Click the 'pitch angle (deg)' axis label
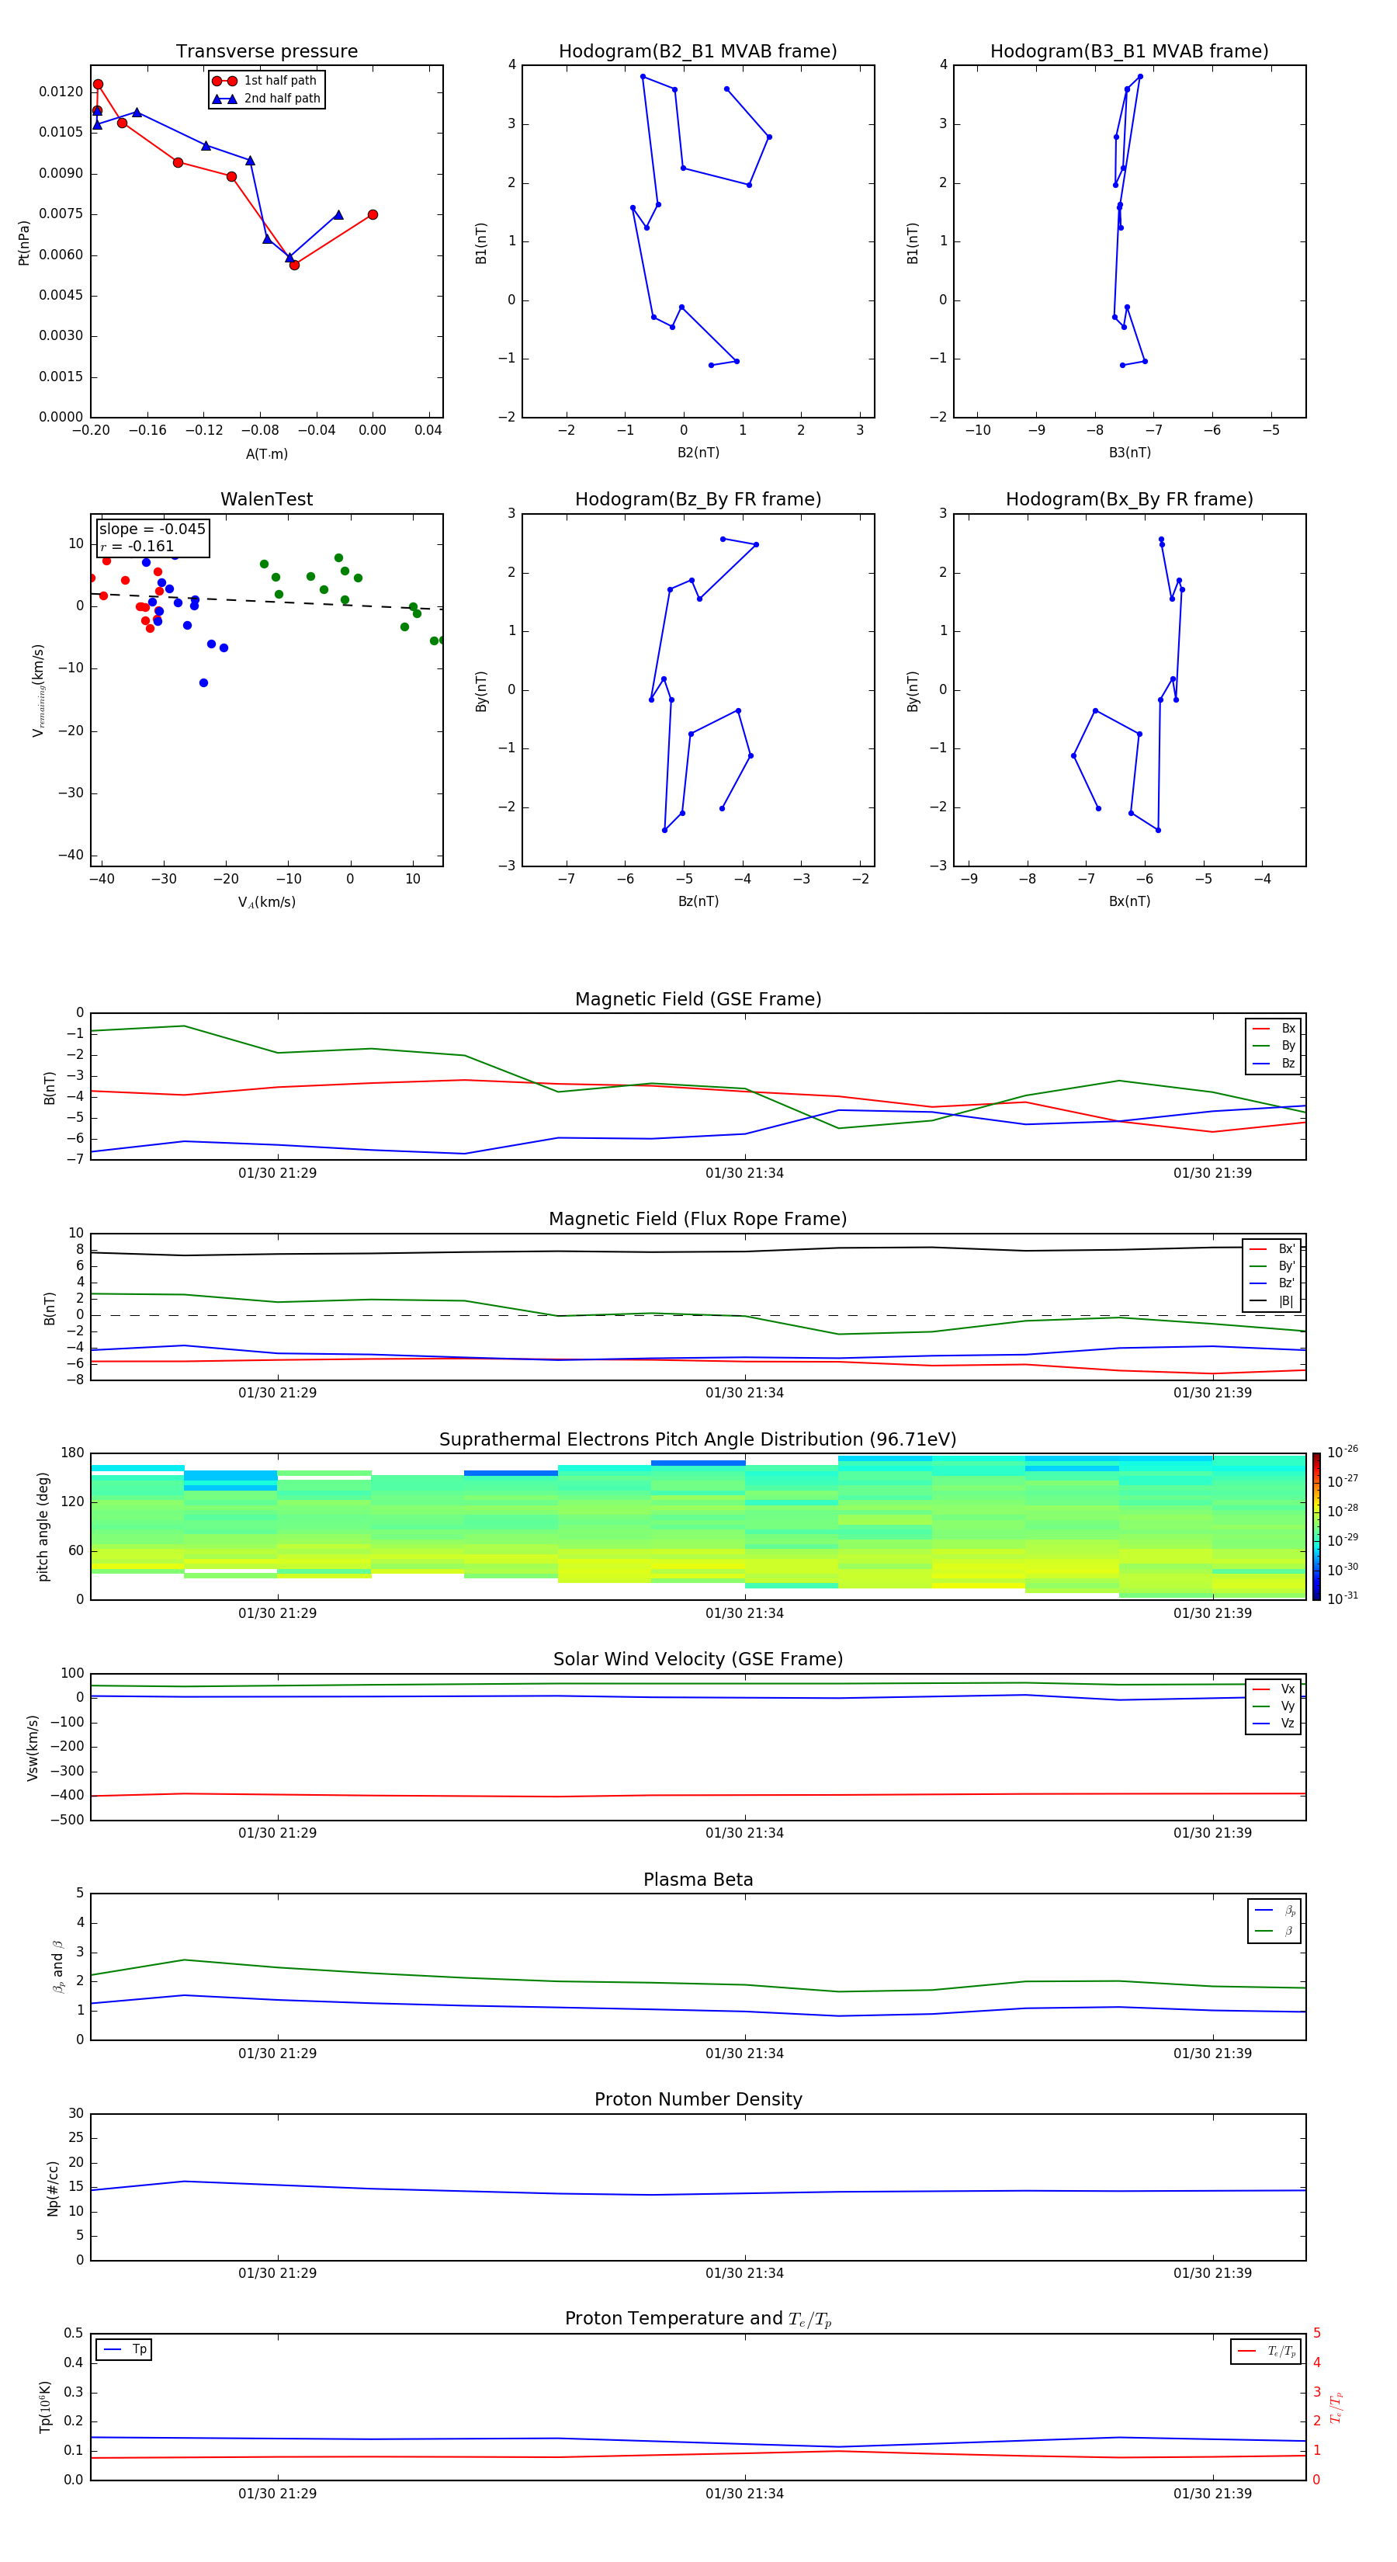Screen dimensions: 1397x2562 43,1526
